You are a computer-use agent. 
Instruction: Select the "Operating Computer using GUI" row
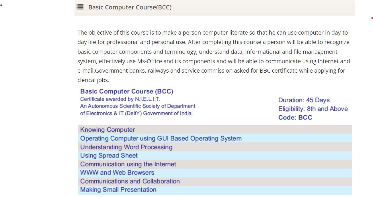161,139
